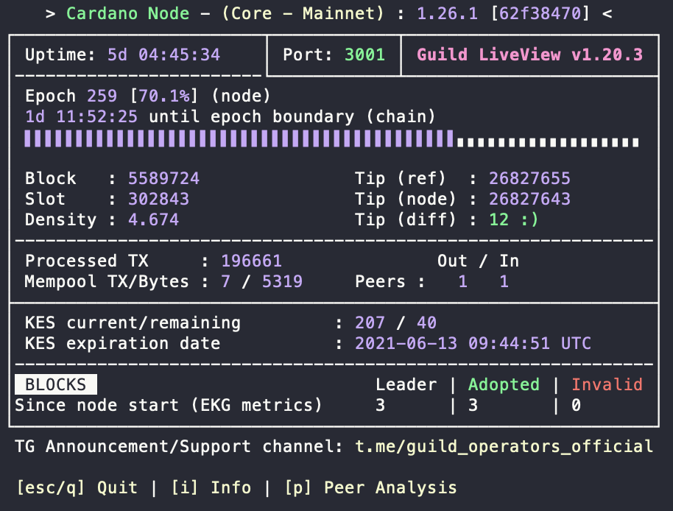Click the epoch progress bar
The width and height of the screenshot is (673, 511).
332,139
